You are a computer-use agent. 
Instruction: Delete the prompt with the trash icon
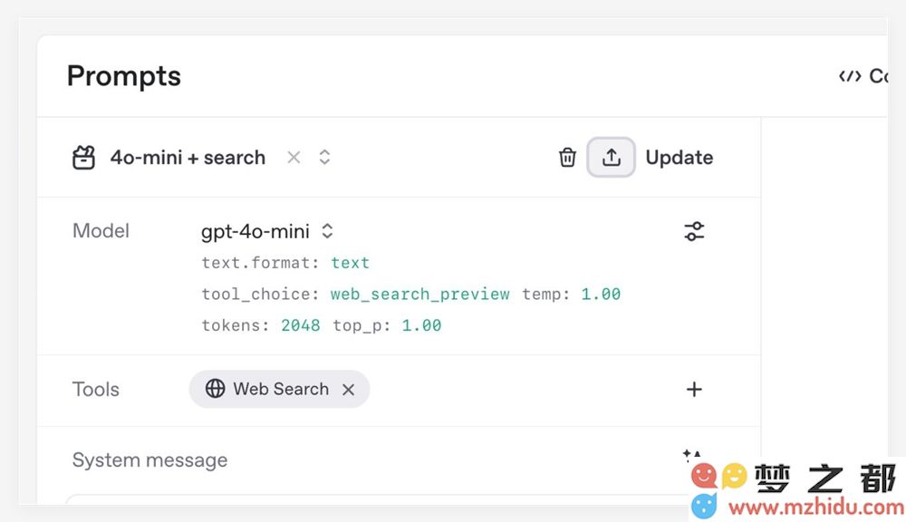(x=567, y=158)
